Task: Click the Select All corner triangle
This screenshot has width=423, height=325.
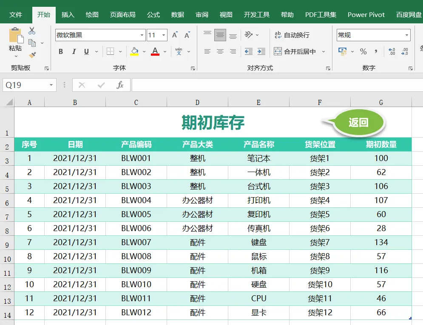Action: click(9, 102)
